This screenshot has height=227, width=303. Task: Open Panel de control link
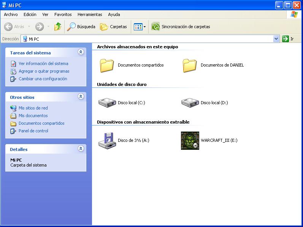pos(33,131)
